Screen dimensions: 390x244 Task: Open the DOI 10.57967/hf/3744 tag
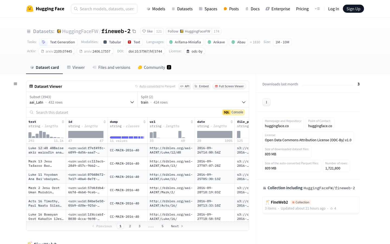coord(145,51)
